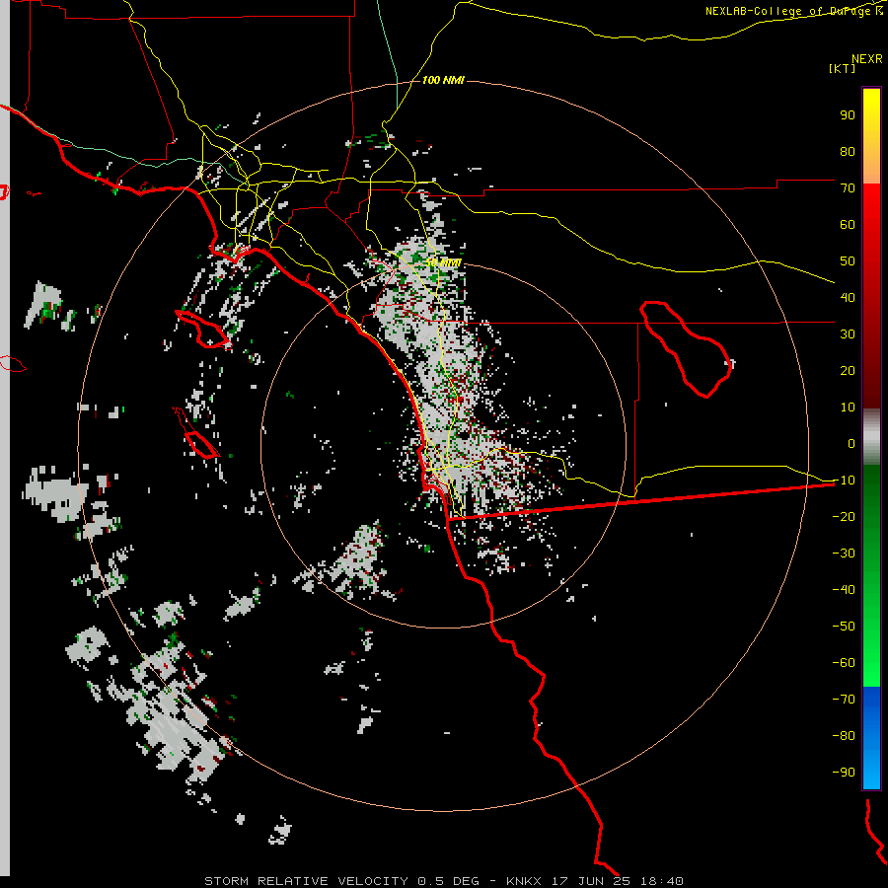888x888 pixels.
Task: Click the -80 value on velocity scale
Action: click(x=844, y=736)
